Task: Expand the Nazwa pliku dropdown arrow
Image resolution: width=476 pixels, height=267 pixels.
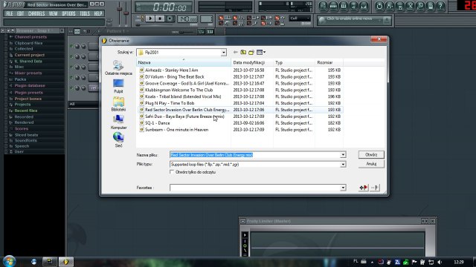Action: coord(343,155)
